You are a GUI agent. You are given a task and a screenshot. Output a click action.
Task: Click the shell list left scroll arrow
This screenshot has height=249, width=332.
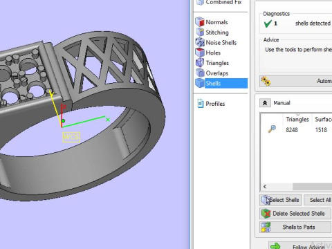click(265, 187)
